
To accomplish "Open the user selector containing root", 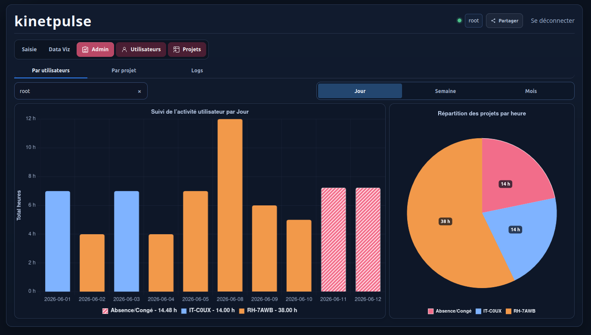I will tap(81, 91).
